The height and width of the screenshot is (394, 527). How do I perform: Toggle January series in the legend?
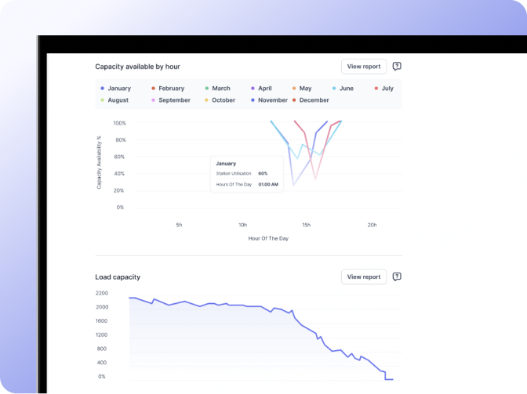(115, 89)
